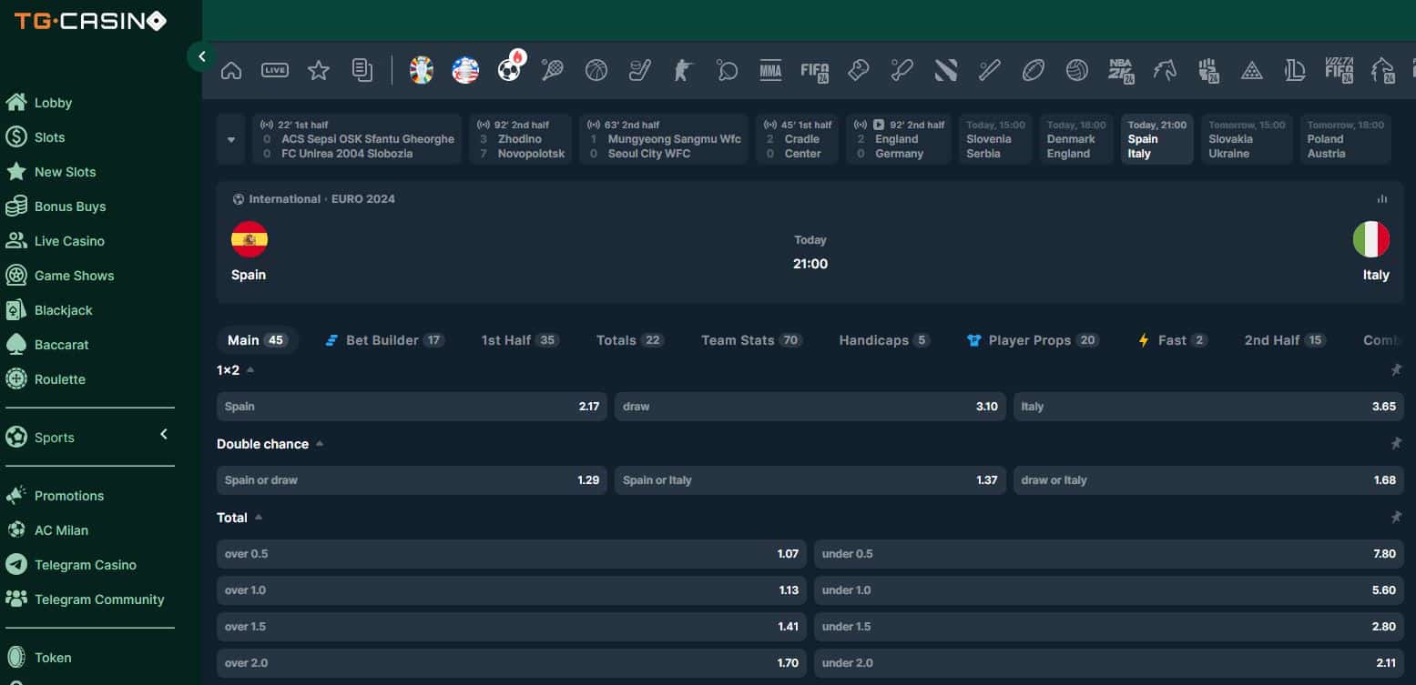The height and width of the screenshot is (685, 1416).
Task: Open the match statistics bar-chart icon
Action: click(1382, 198)
